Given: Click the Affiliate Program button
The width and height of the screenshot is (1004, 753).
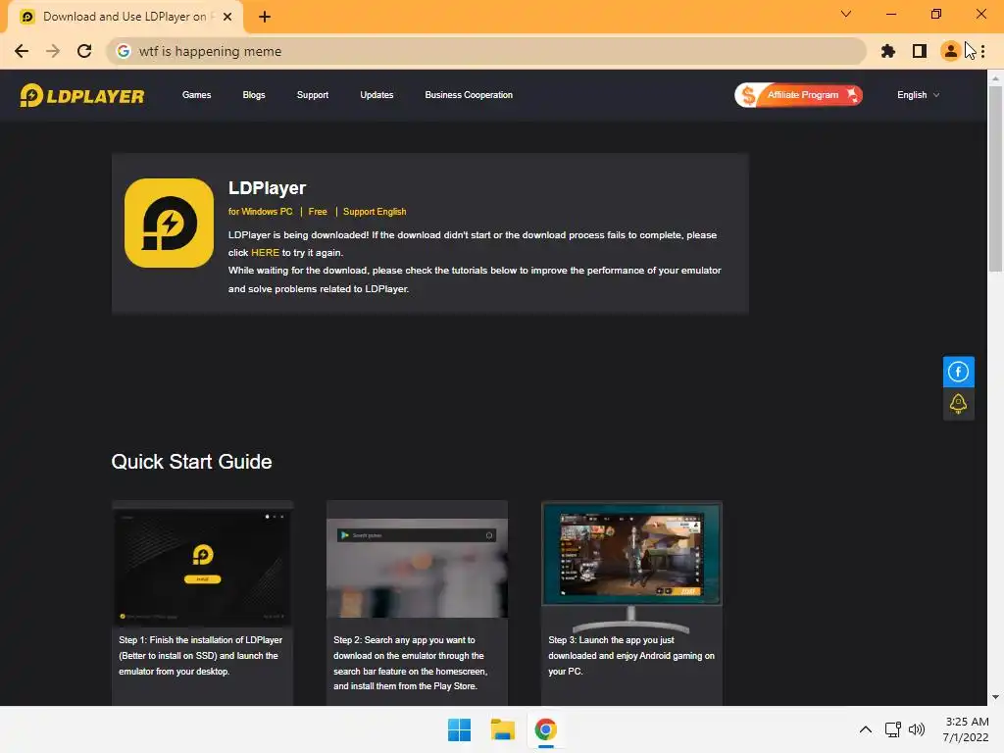Looking at the screenshot, I should pyautogui.click(x=798, y=95).
